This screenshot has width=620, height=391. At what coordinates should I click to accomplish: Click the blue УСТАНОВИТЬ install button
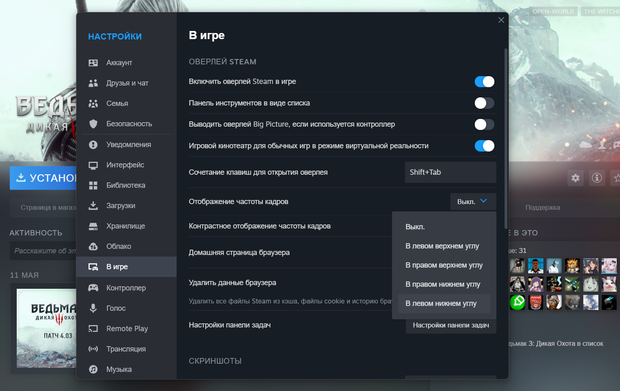point(43,178)
